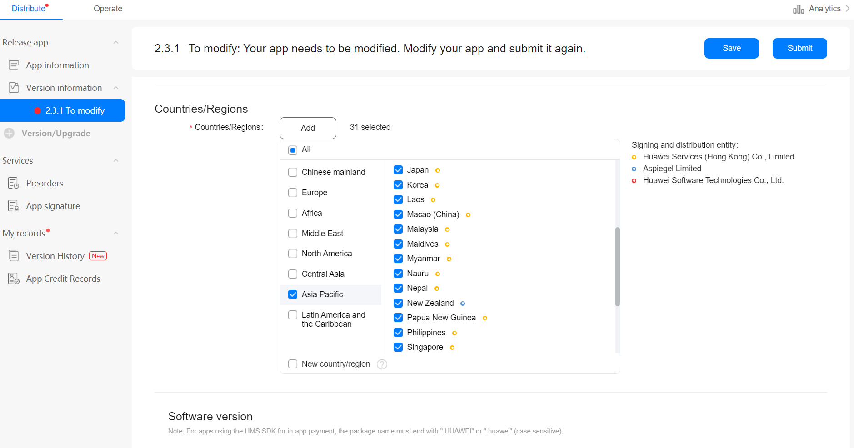
Task: Click the Version/Upgrade plus icon
Action: 9,133
